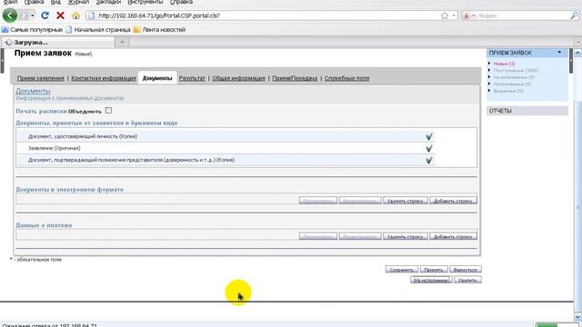The image size is (582, 327).
Task: Add row under electronic documents section
Action: click(453, 201)
